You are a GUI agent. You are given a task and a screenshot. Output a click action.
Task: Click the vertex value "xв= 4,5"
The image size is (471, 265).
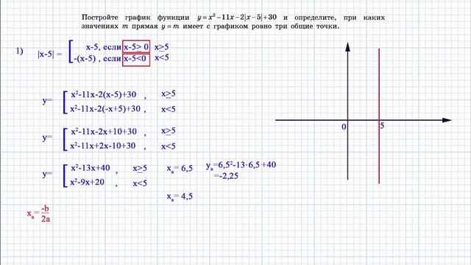pos(180,197)
